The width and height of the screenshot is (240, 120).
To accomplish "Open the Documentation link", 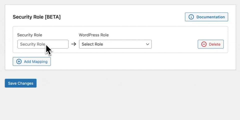I will coord(206,17).
